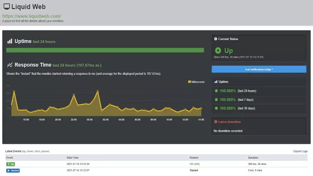Click the OK (200) reason text
Screen dimensions: 313x176
[195, 164]
